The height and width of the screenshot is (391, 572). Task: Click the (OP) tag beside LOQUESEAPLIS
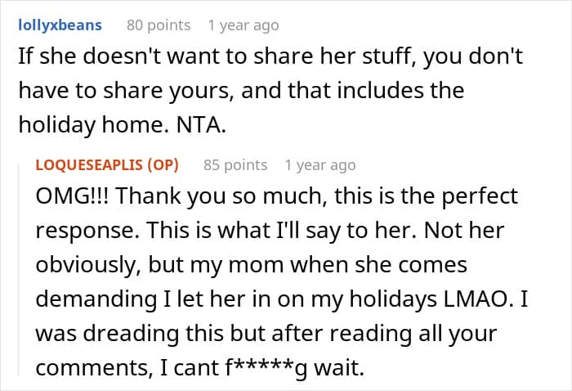pyautogui.click(x=163, y=165)
